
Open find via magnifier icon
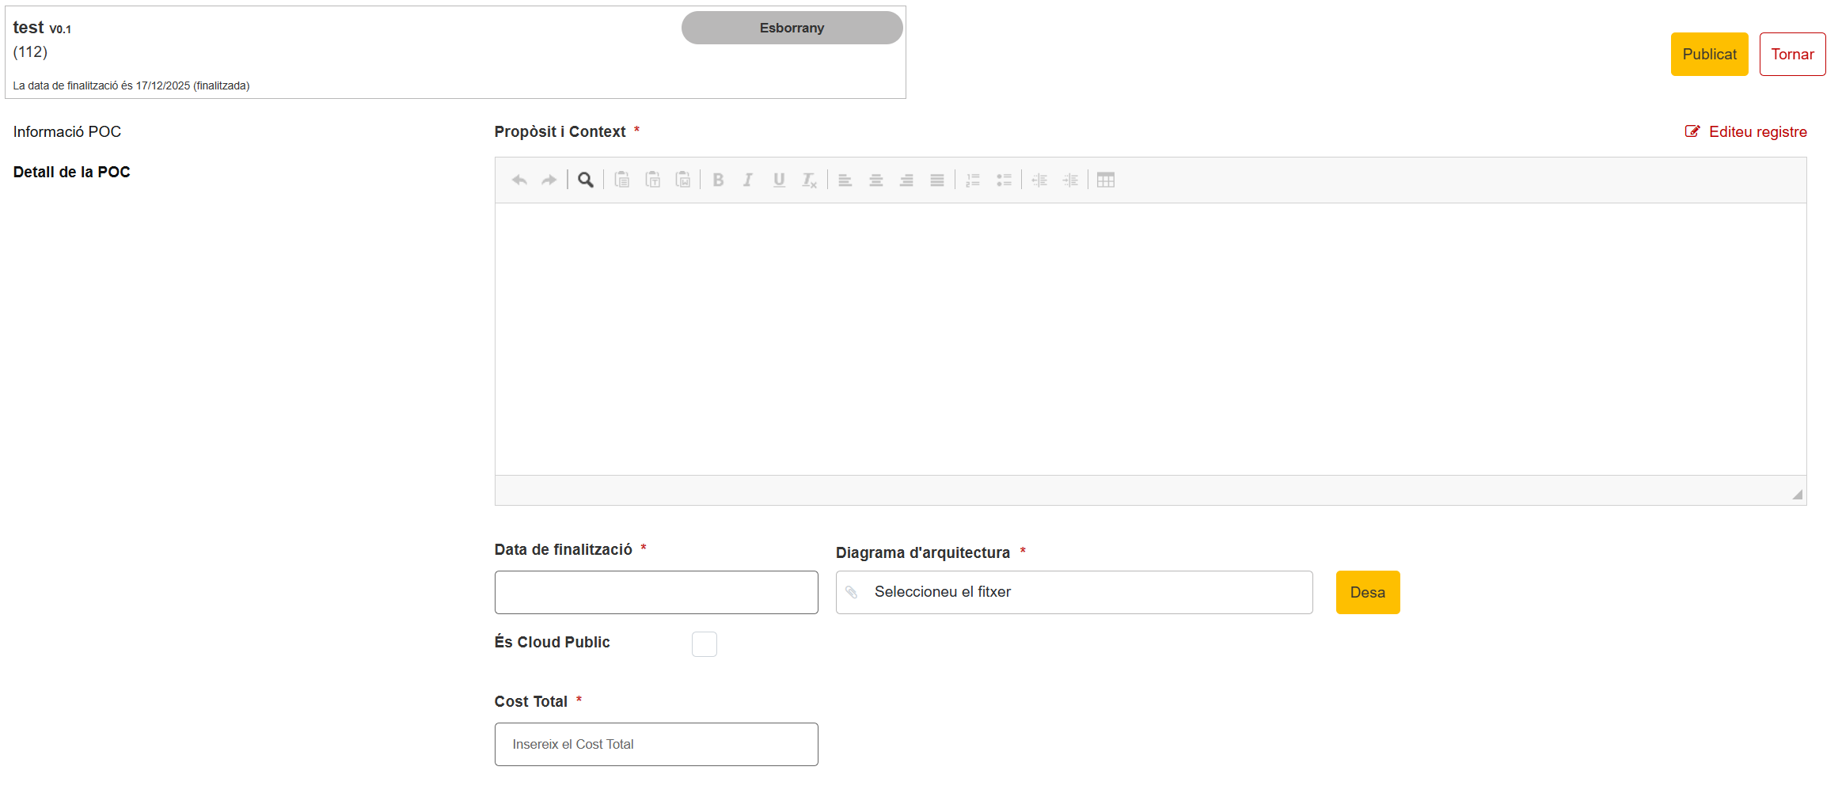tap(586, 180)
